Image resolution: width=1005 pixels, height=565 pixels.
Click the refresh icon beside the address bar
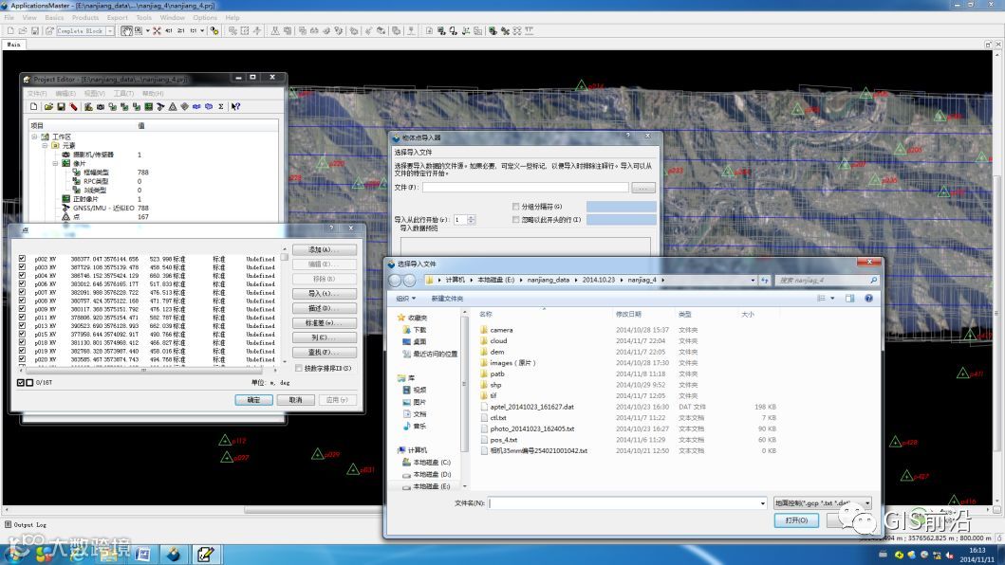[765, 280]
